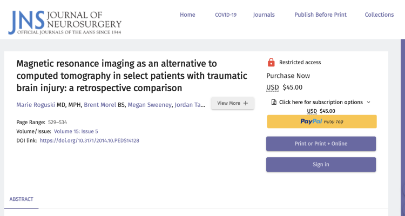405x216 pixels.
Task: Pay with the yellow PayPal button
Action: point(321,122)
